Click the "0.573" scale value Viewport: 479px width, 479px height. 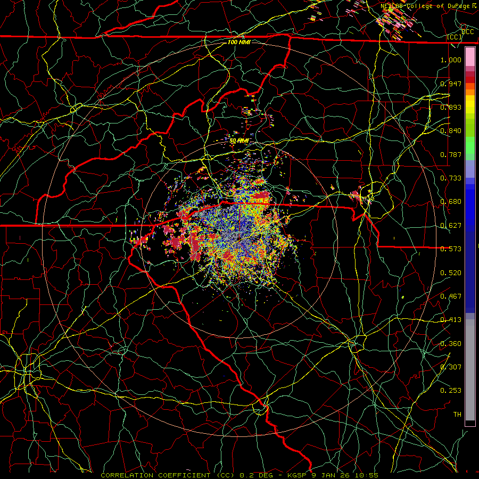click(451, 249)
